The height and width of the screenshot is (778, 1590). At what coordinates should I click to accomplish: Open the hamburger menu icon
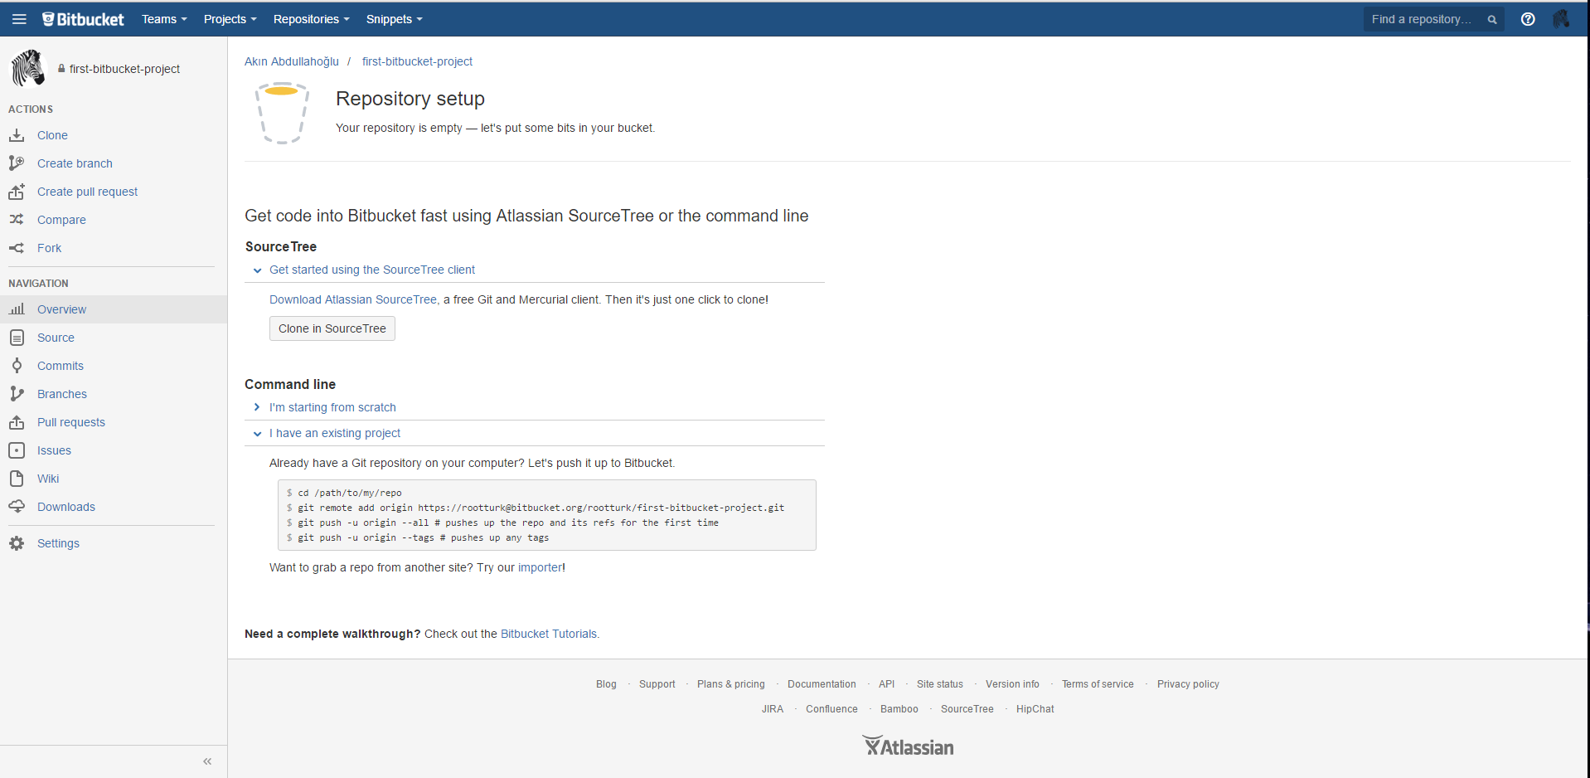point(19,19)
